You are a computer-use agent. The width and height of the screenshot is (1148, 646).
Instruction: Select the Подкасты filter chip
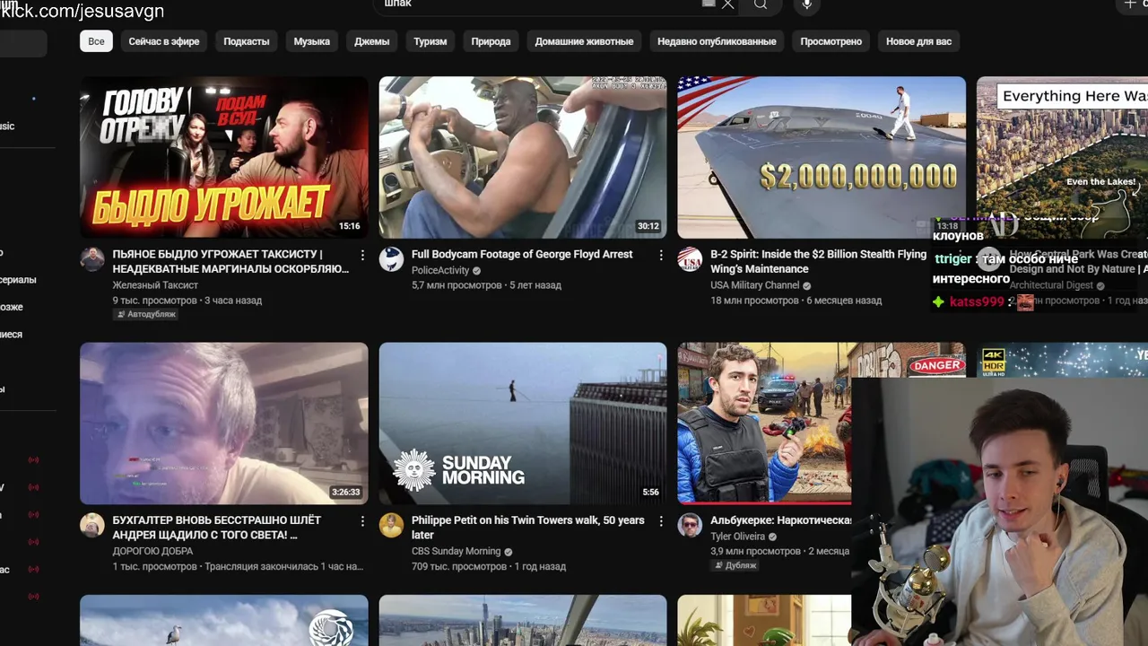tap(247, 41)
